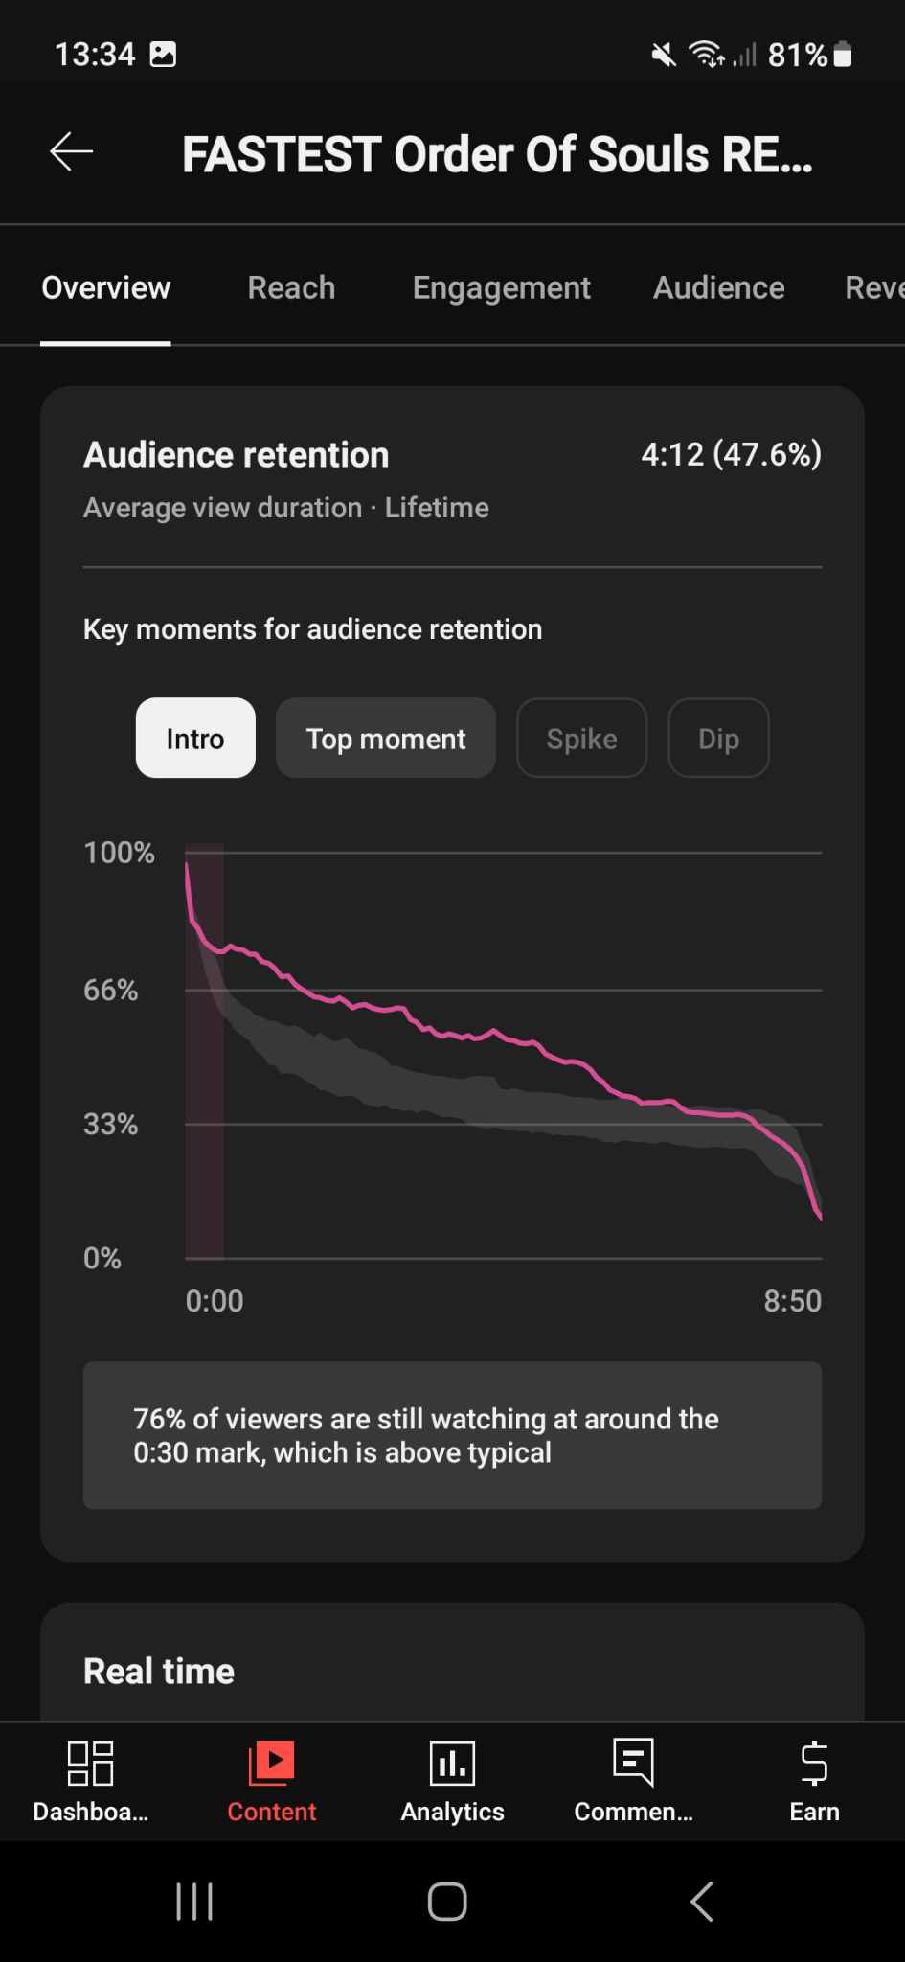The height and width of the screenshot is (1962, 905).
Task: Tap the Content play icon
Action: 271,1763
